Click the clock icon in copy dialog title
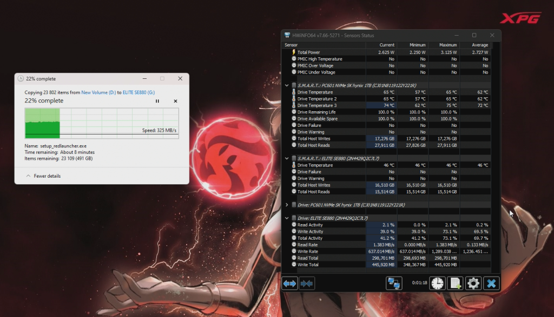Viewport: 554px width, 317px height. tap(21, 79)
